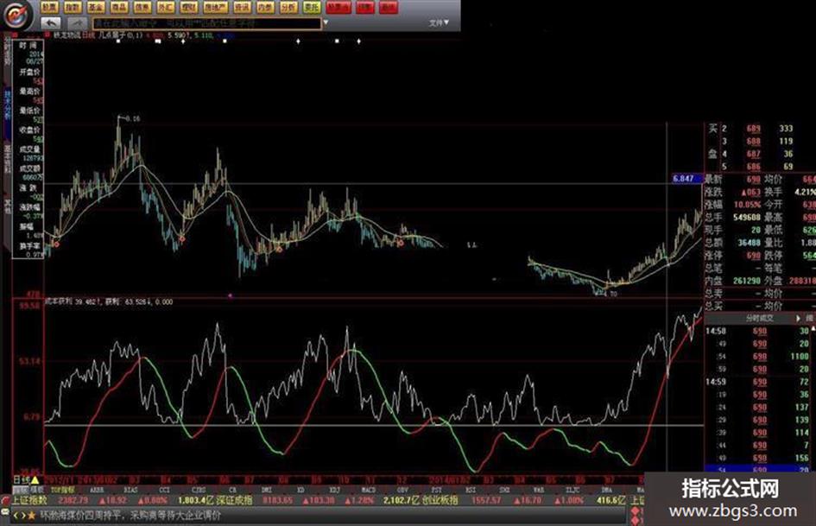Switch to the MACD indicator tab
This screenshot has width=816, height=526.
coord(369,490)
